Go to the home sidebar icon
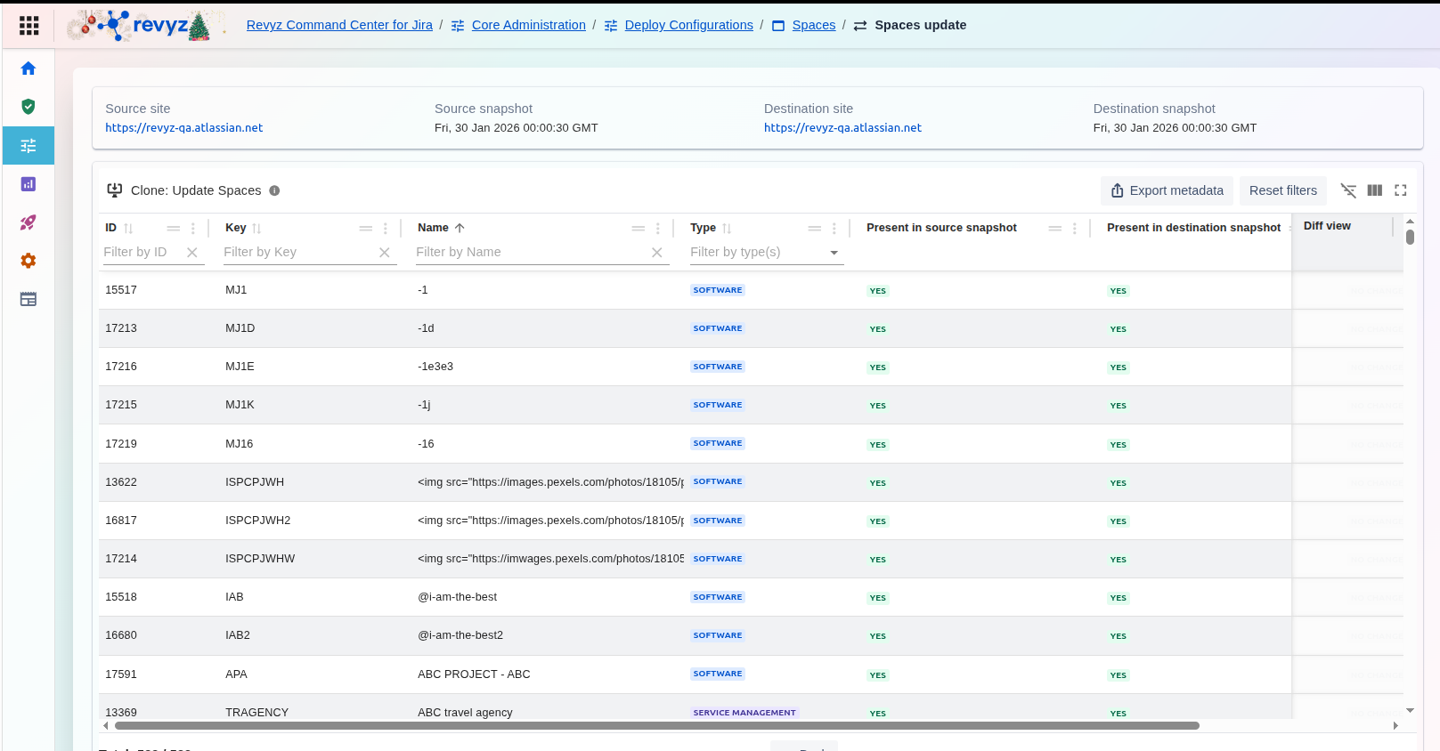The image size is (1440, 751). pos(28,69)
